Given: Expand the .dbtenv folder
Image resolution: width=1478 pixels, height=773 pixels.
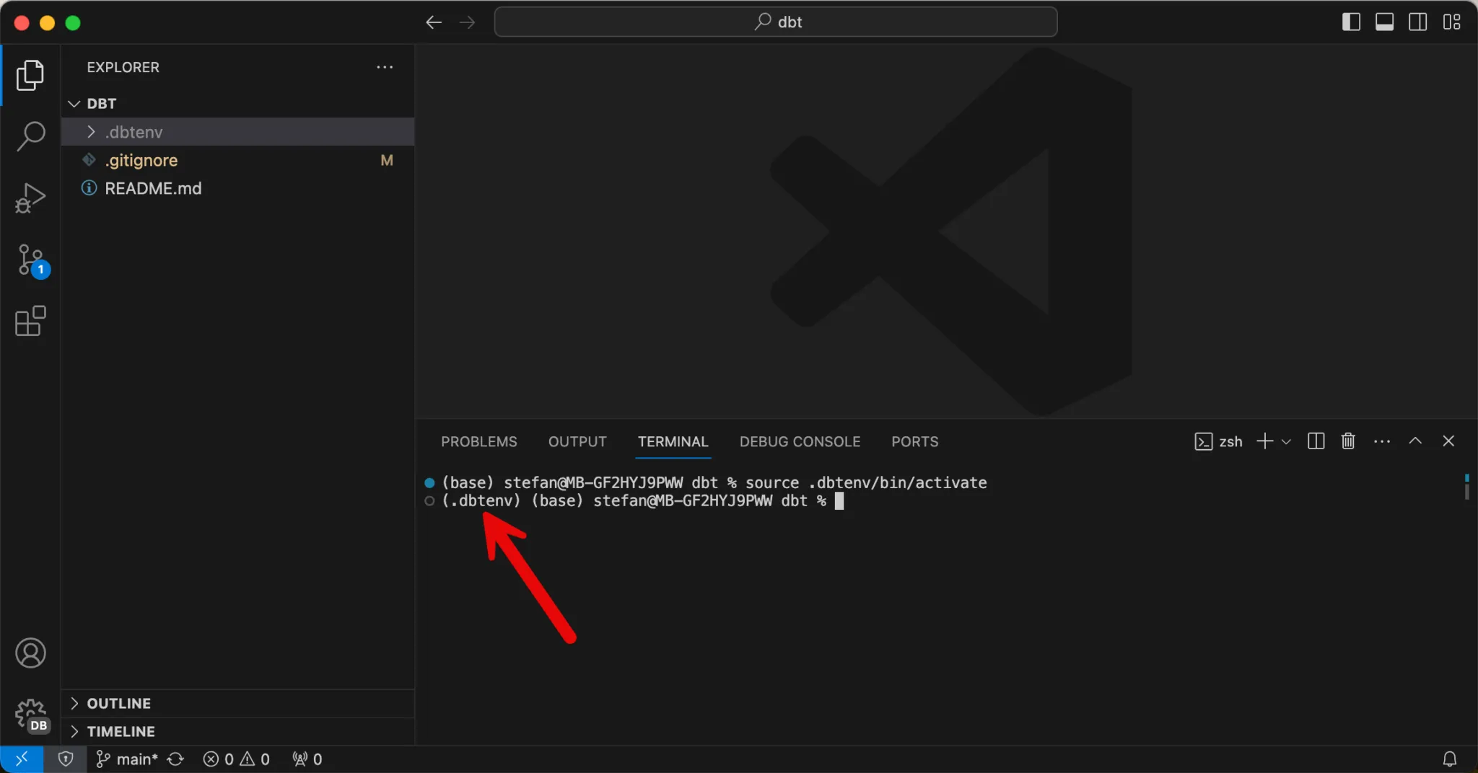Looking at the screenshot, I should pos(134,132).
